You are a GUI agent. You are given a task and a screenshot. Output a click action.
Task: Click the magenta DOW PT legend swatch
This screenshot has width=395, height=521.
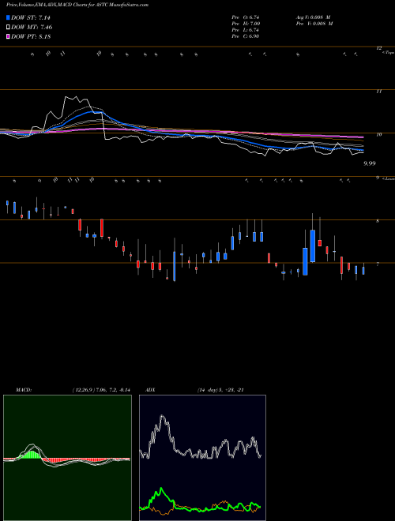(x=8, y=36)
